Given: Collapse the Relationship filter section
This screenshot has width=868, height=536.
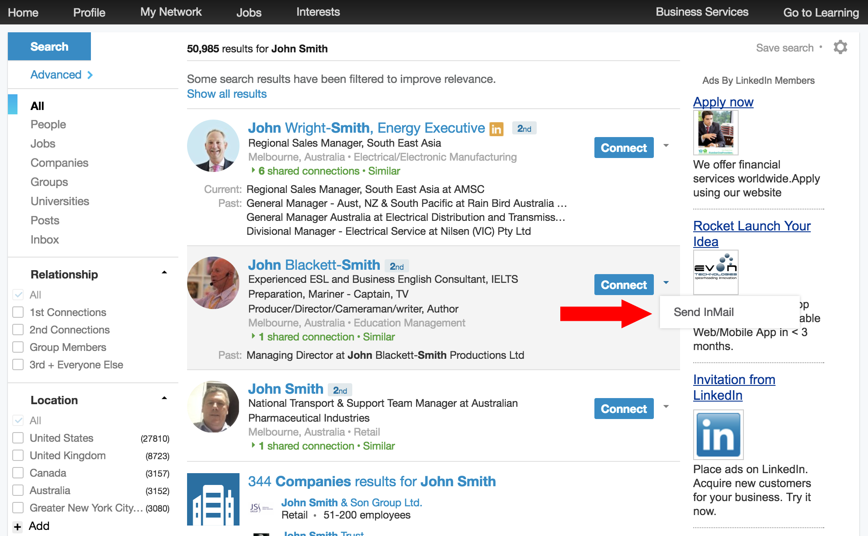Looking at the screenshot, I should coord(164,272).
